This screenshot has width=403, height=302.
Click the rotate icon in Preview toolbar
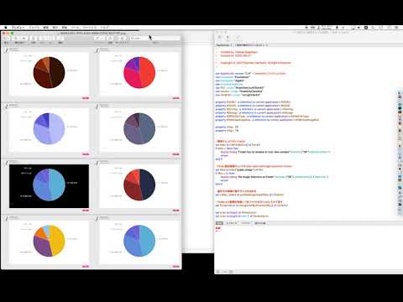[111, 38]
